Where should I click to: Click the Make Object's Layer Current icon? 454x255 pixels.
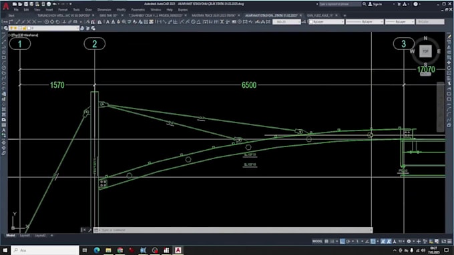click(x=82, y=28)
